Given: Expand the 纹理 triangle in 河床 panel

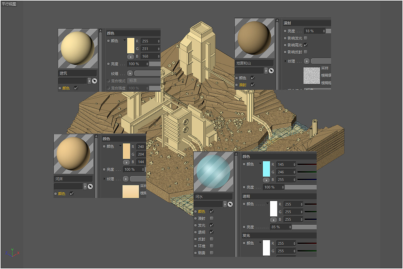Looking at the screenshot, I should click(104, 179).
